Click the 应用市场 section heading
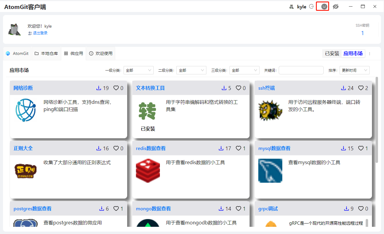The image size is (384, 234). (x=19, y=70)
